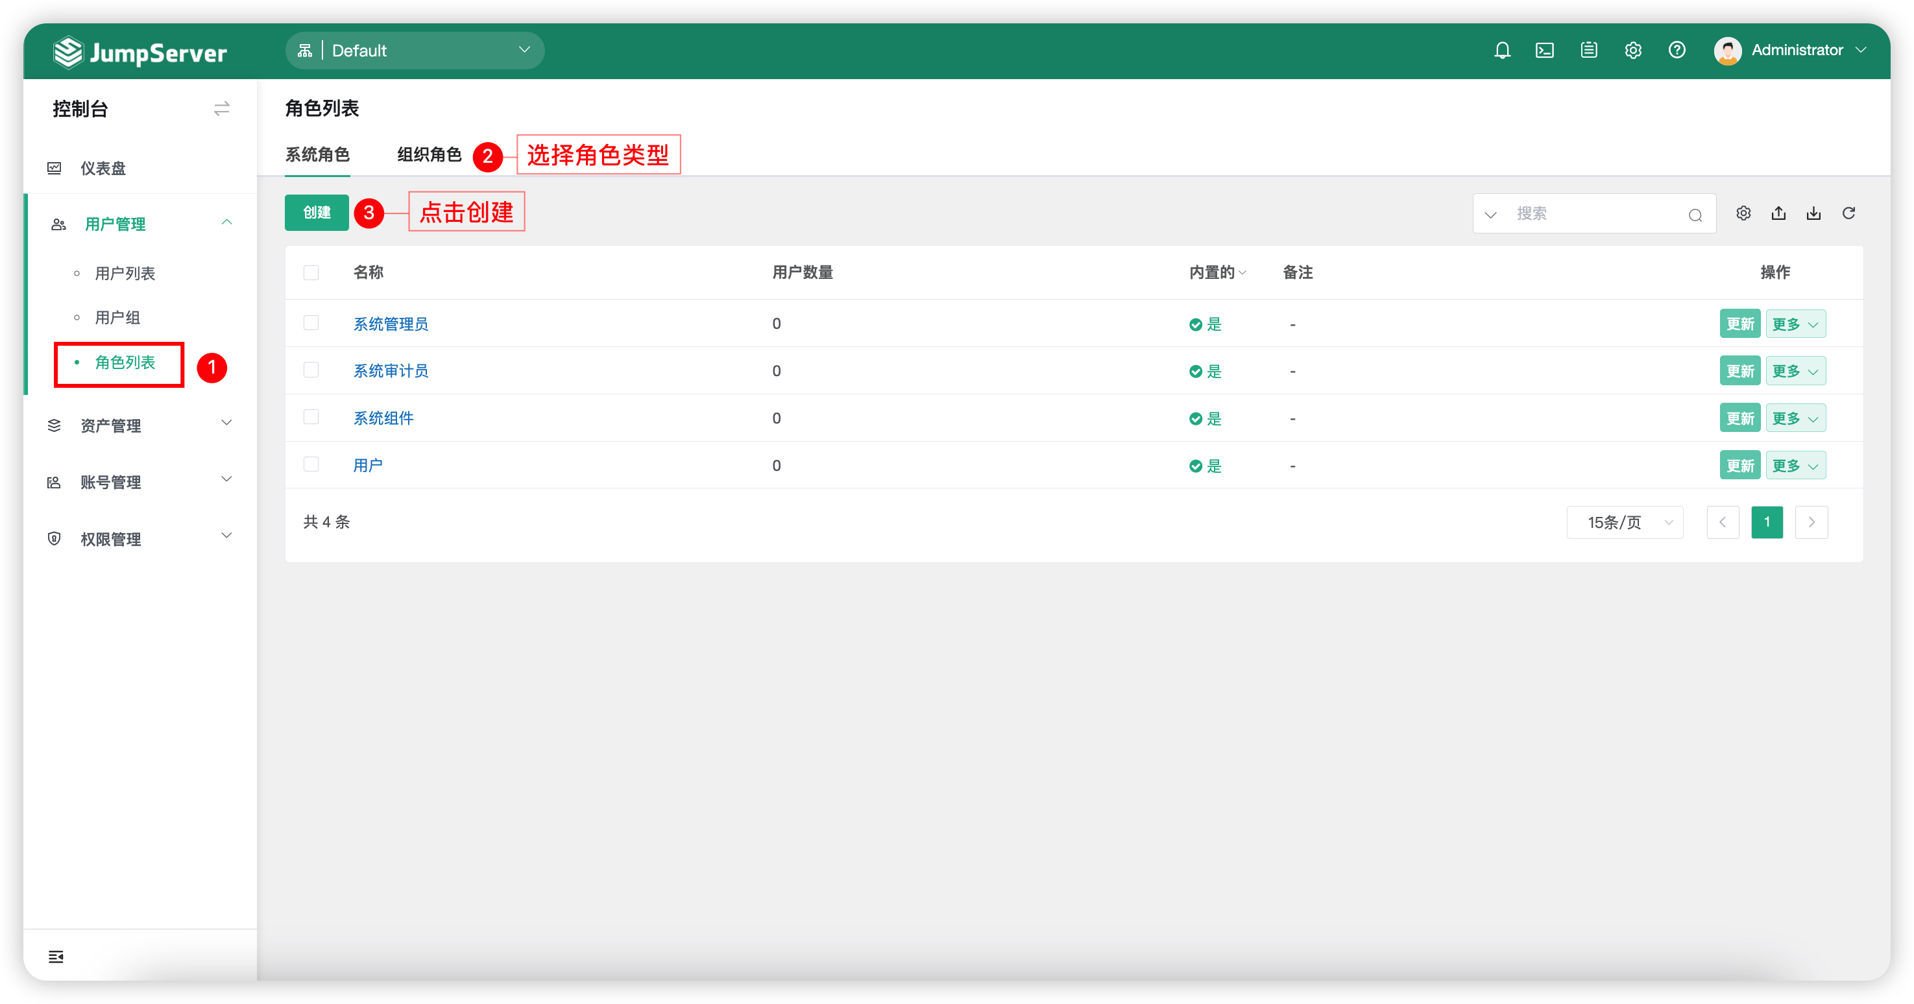Open the 15条/页 page size dropdown

pyautogui.click(x=1624, y=522)
